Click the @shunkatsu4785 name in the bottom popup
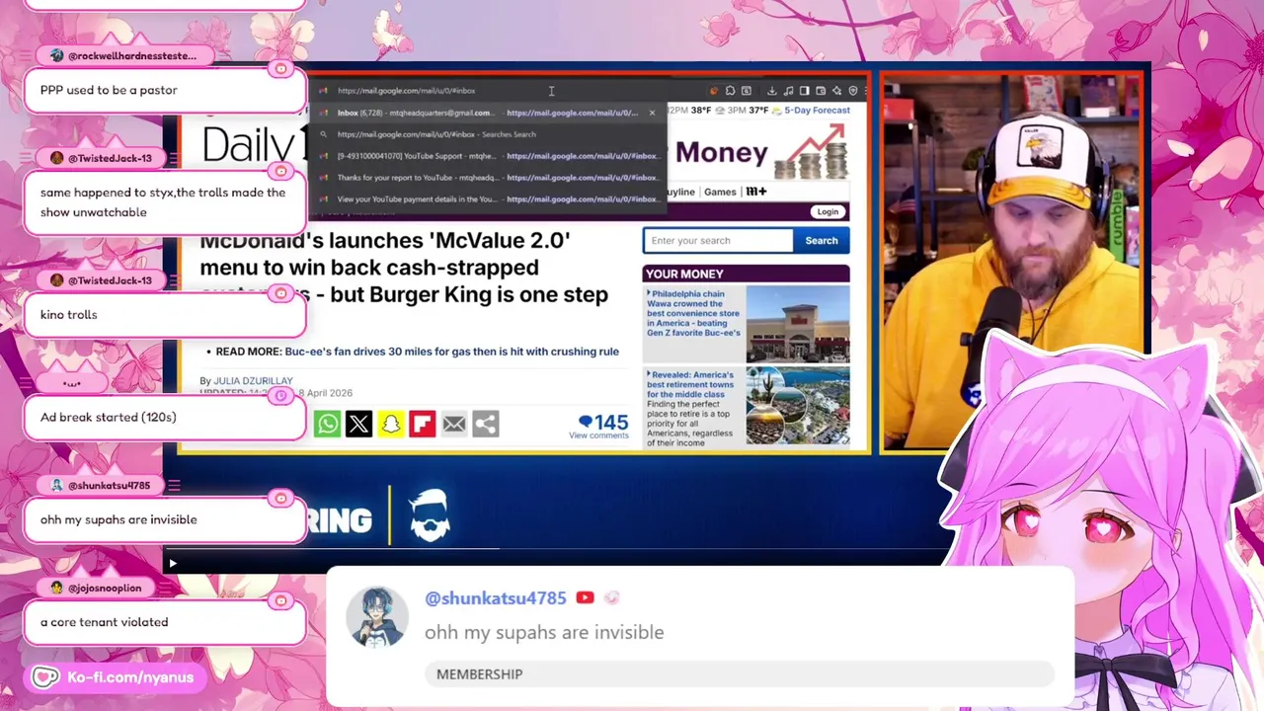1264x711 pixels. 496,598
